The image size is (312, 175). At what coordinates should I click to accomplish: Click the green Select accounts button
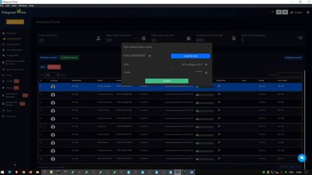69,57
